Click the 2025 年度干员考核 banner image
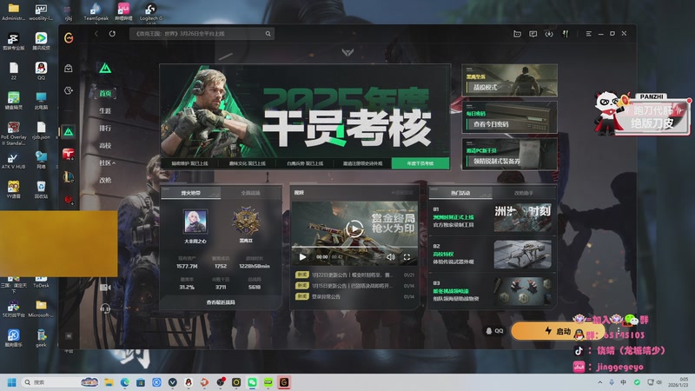The image size is (695, 391). 305,111
